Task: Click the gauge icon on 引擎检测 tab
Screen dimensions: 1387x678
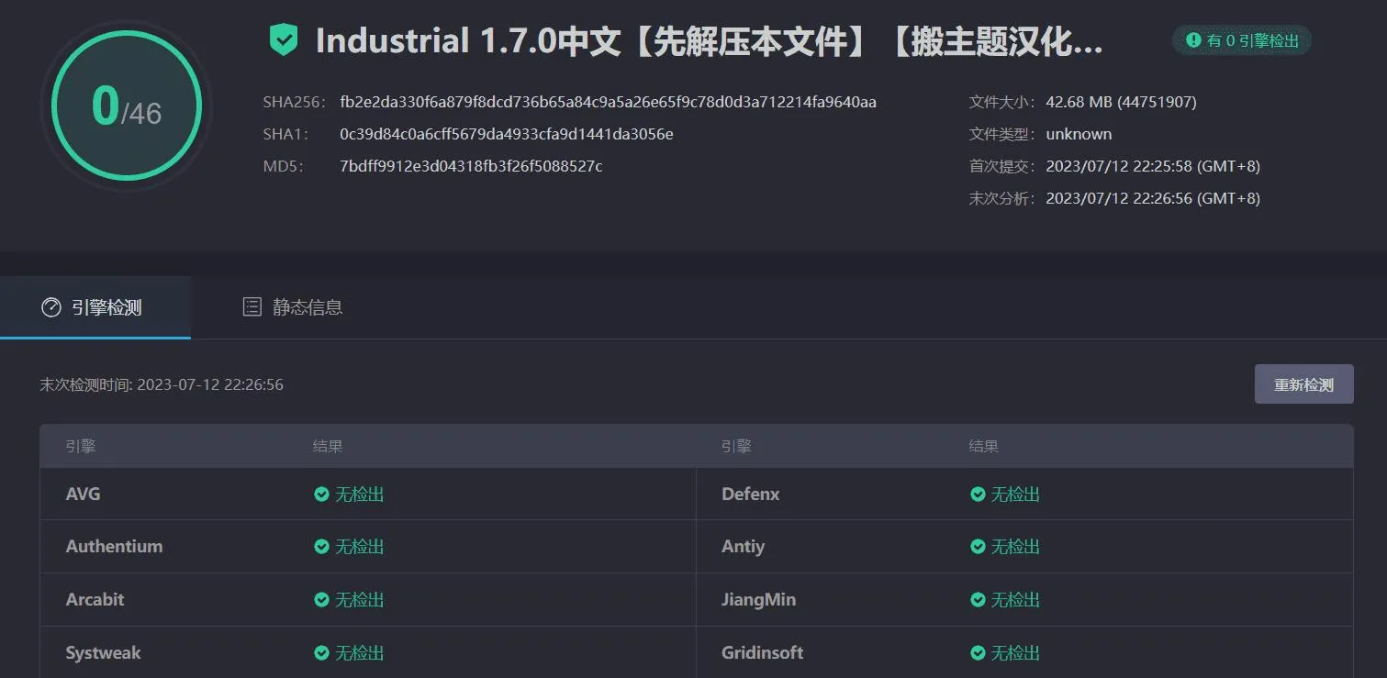Action: (x=51, y=307)
